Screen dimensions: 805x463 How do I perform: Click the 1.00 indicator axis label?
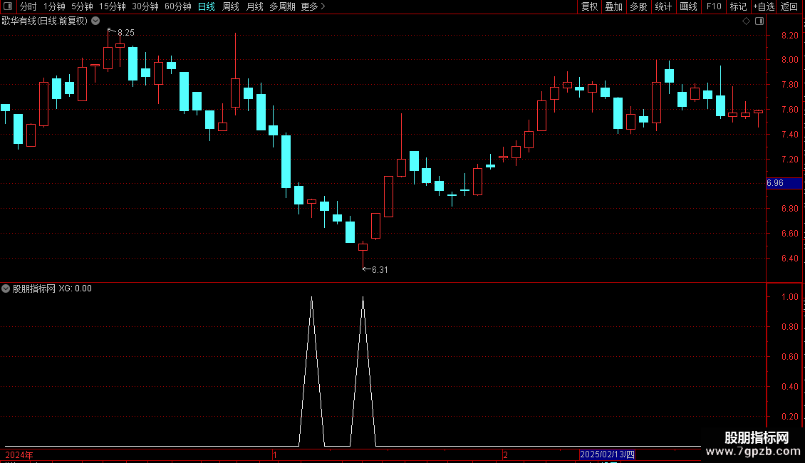[789, 297]
